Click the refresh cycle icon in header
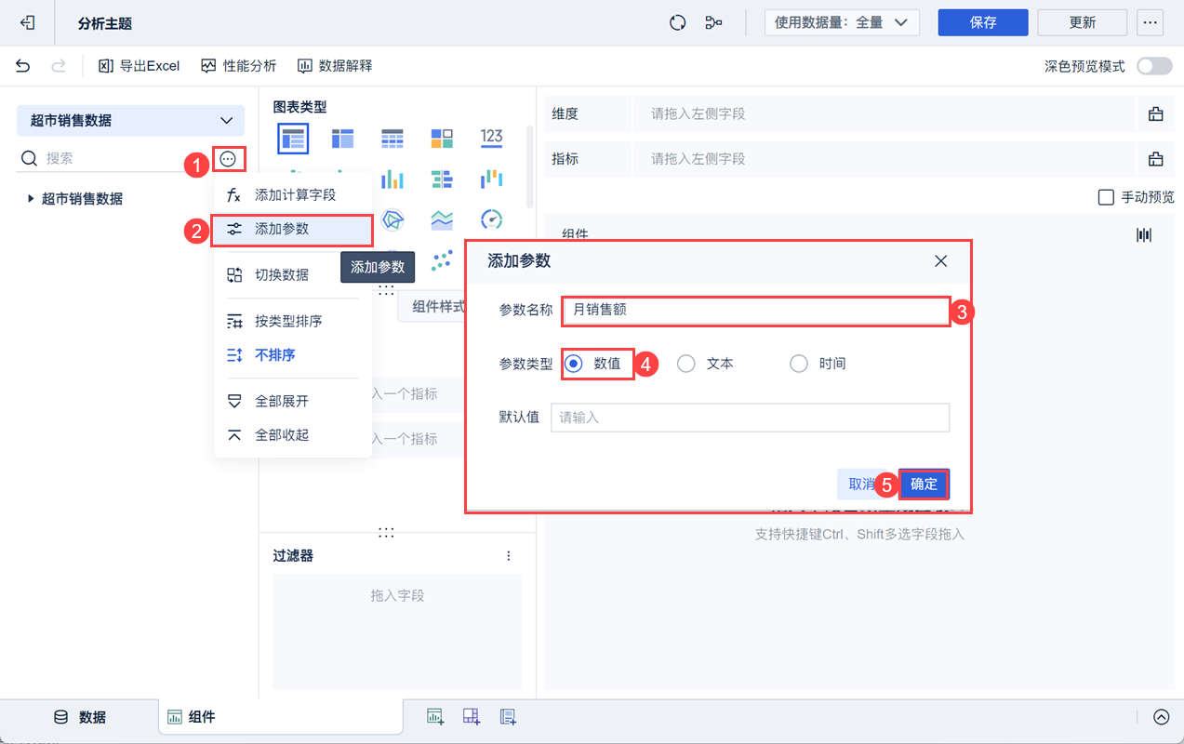Image resolution: width=1184 pixels, height=744 pixels. [x=678, y=22]
